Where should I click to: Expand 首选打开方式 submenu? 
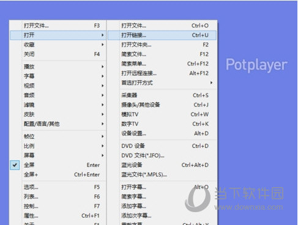[x=162, y=83]
